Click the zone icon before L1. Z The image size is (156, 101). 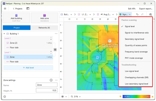pos(79,15)
